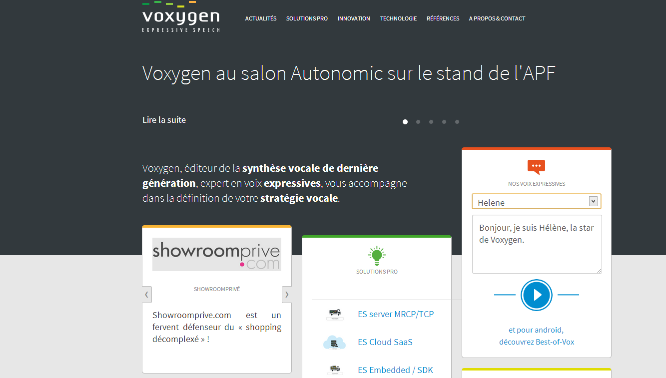The image size is (666, 378).
Task: Click the Voxygen logo
Action: tap(181, 17)
